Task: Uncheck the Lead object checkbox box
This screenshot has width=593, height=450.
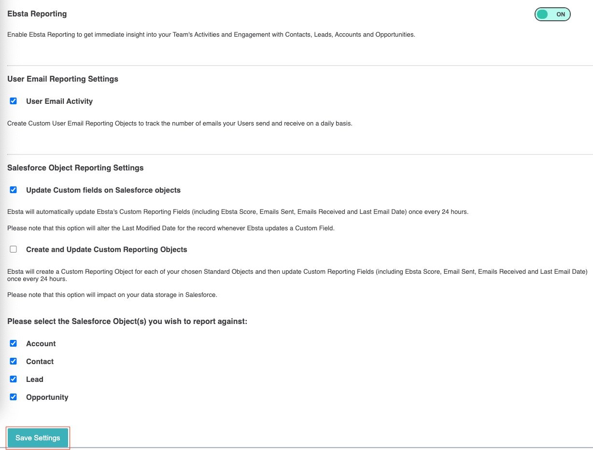Action: click(14, 379)
